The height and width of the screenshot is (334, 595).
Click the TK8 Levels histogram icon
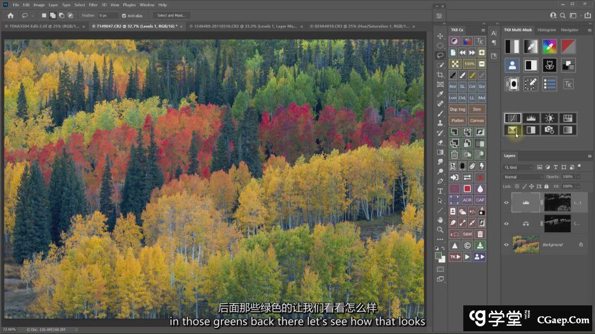tap(531, 118)
